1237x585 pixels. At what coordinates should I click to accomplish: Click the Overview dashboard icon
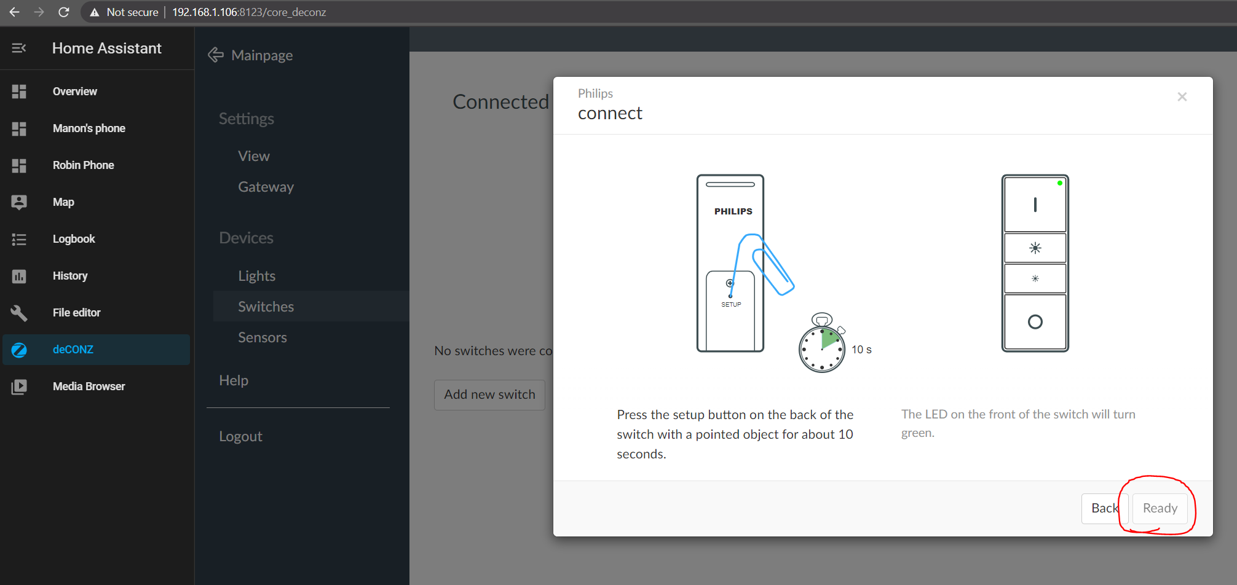[x=19, y=92]
